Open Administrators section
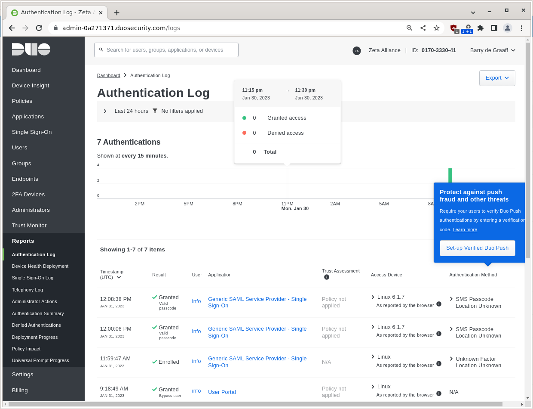Screen dimensions: 533x409 tap(31, 210)
